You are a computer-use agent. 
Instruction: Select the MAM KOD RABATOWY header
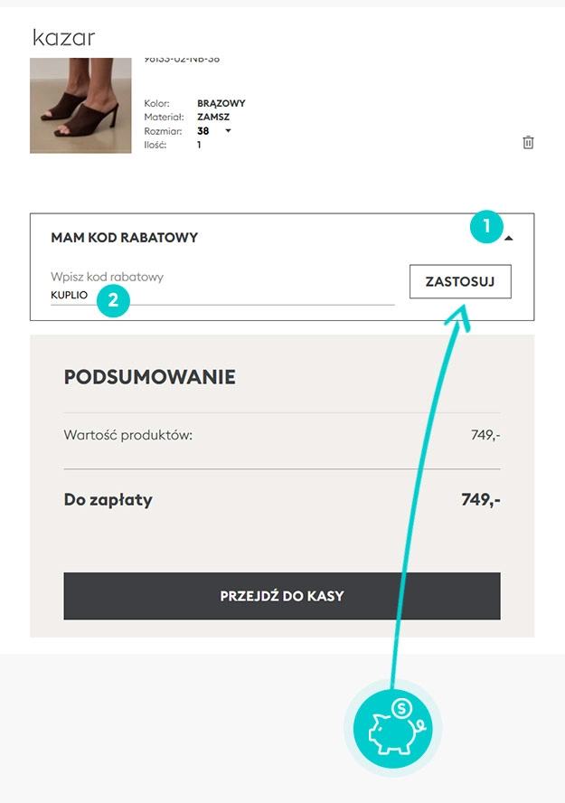(x=125, y=237)
